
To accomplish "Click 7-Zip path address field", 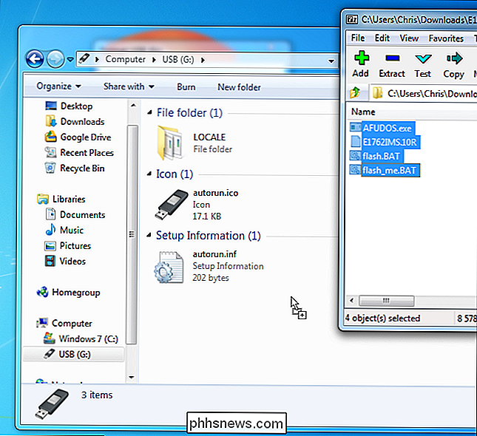I will (x=423, y=93).
